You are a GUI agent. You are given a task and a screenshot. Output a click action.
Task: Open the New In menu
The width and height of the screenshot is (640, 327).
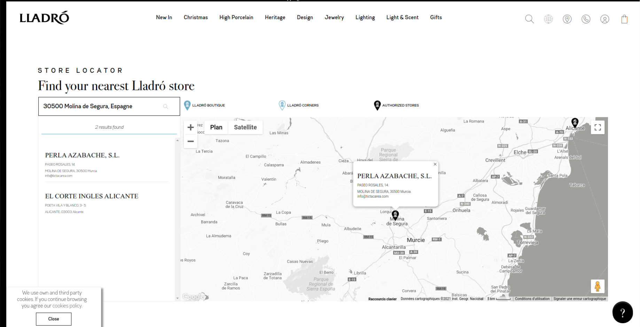(164, 17)
